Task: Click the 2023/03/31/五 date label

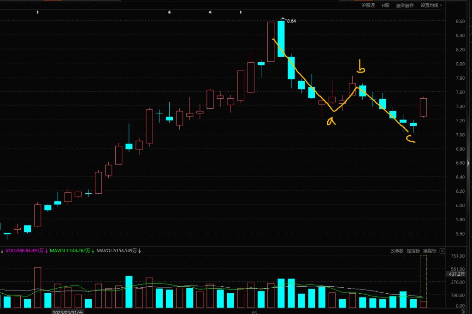Action: (x=68, y=312)
